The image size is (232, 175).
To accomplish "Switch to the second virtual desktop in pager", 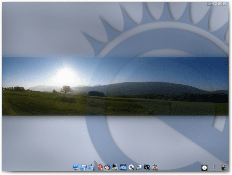I will pos(215,4).
